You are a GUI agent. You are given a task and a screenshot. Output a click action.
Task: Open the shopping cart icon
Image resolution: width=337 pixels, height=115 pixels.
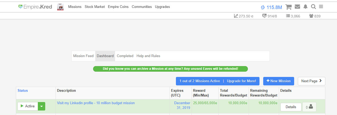click(289, 7)
